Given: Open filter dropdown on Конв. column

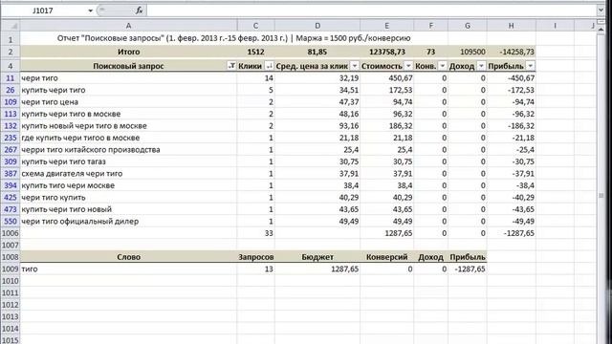Looking at the screenshot, I should (x=442, y=66).
